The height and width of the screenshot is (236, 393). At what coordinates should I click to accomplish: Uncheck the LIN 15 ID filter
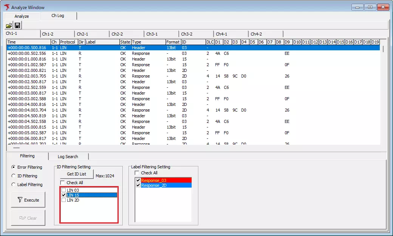(x=63, y=196)
